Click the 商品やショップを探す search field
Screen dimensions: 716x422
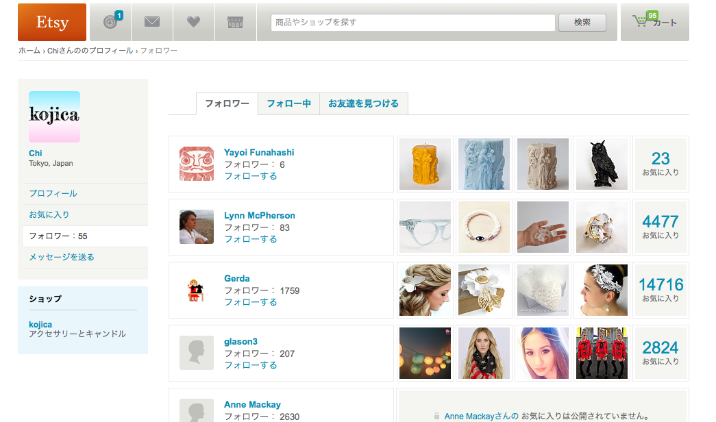click(x=412, y=23)
